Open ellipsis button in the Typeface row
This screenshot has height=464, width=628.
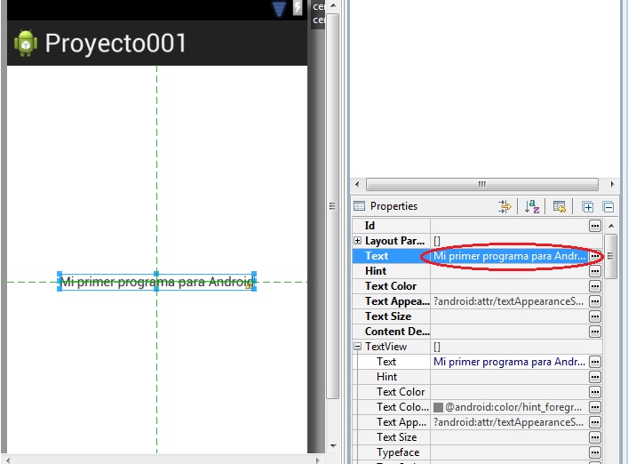(x=595, y=452)
